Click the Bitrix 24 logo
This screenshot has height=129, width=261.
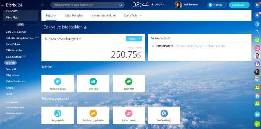point(14,5)
